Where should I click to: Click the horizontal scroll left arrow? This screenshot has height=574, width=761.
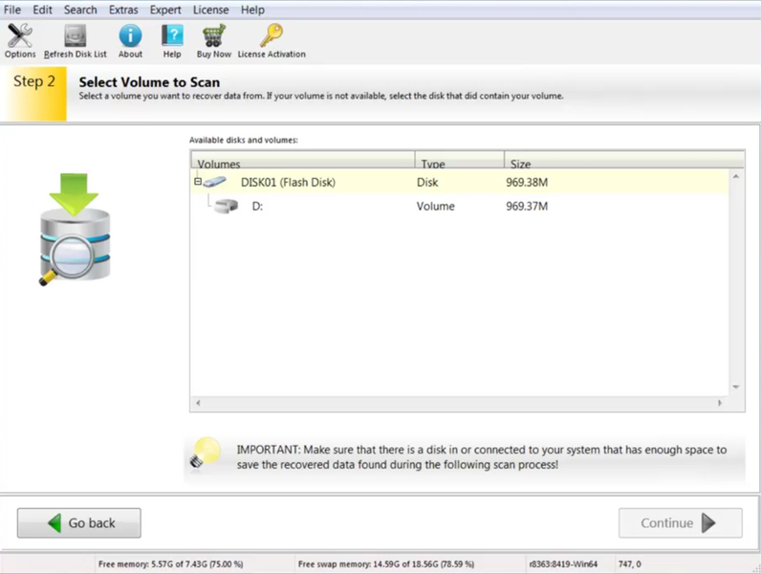point(198,403)
